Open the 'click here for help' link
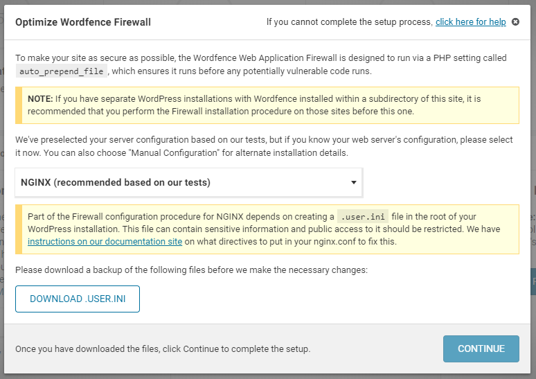Image resolution: width=536 pixels, height=379 pixels. [470, 22]
